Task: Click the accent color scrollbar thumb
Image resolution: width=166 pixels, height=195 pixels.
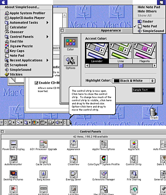Action: [x=121, y=66]
